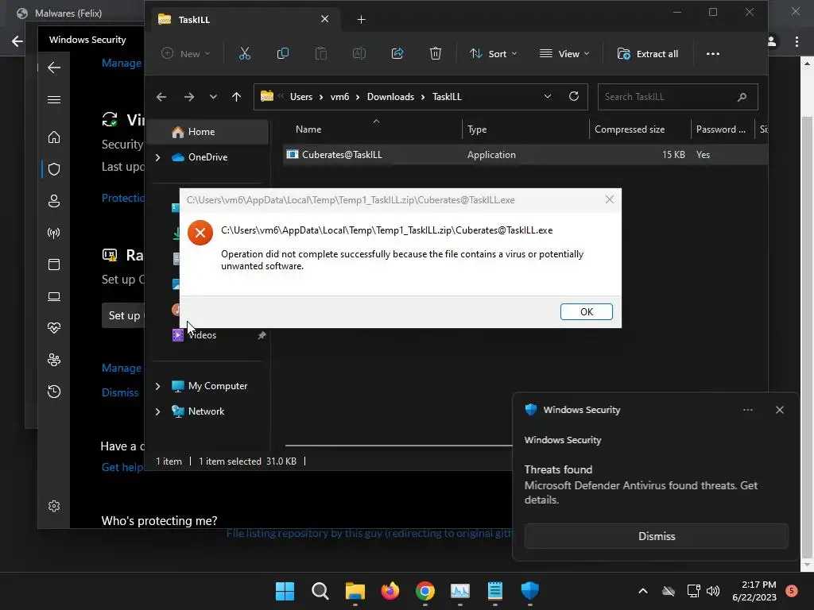
Task: Expand the Network tree node
Action: click(158, 411)
